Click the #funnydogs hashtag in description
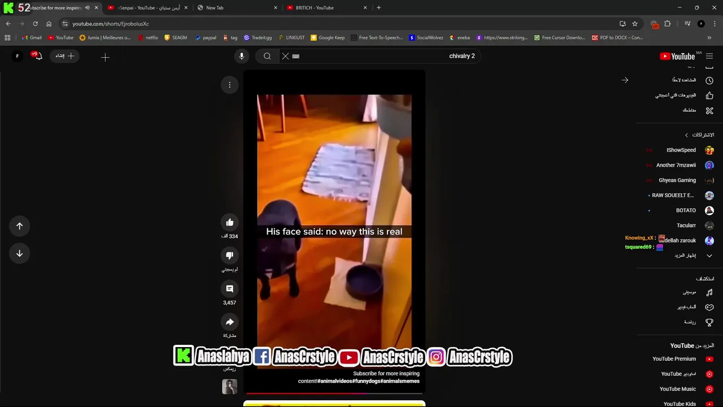This screenshot has width=723, height=407. (367, 381)
